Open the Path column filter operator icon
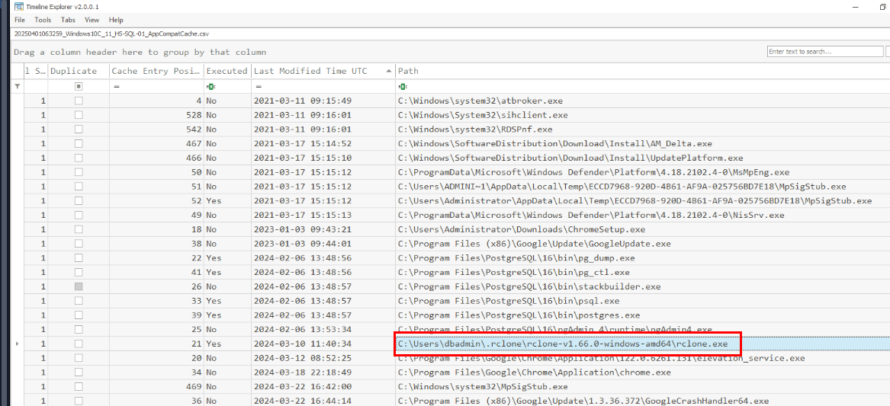The height and width of the screenshot is (406, 890). pos(401,87)
